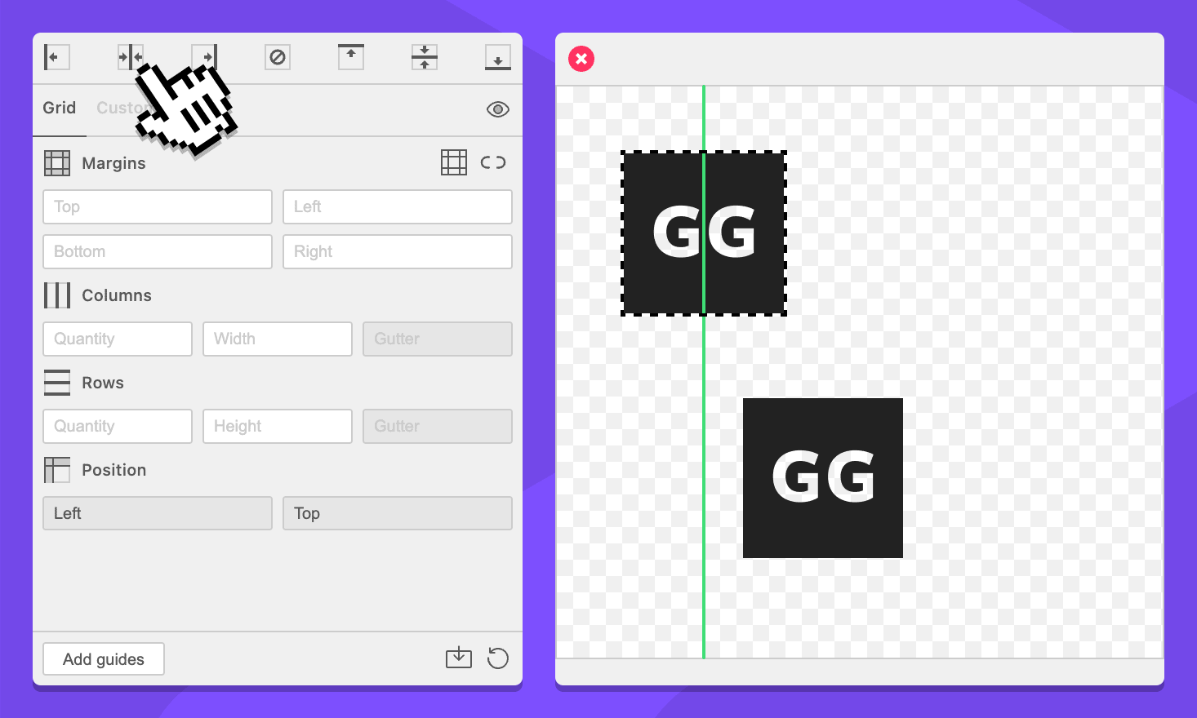Add horizontal midpoint guide icon

point(425,57)
